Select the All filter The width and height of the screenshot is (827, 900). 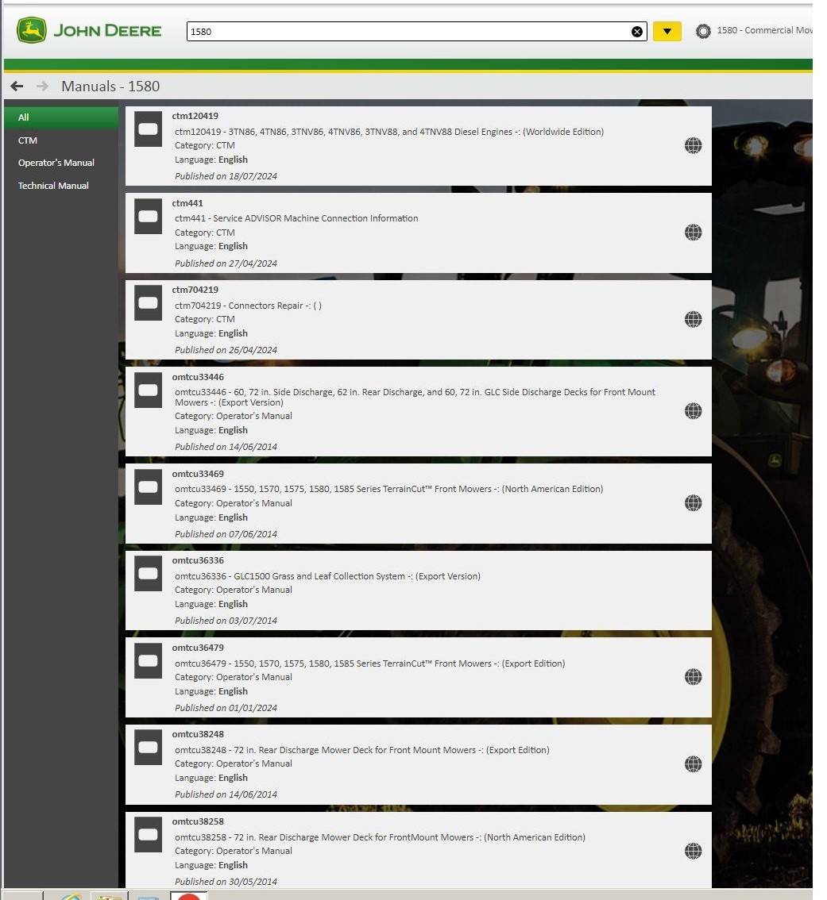pos(61,117)
